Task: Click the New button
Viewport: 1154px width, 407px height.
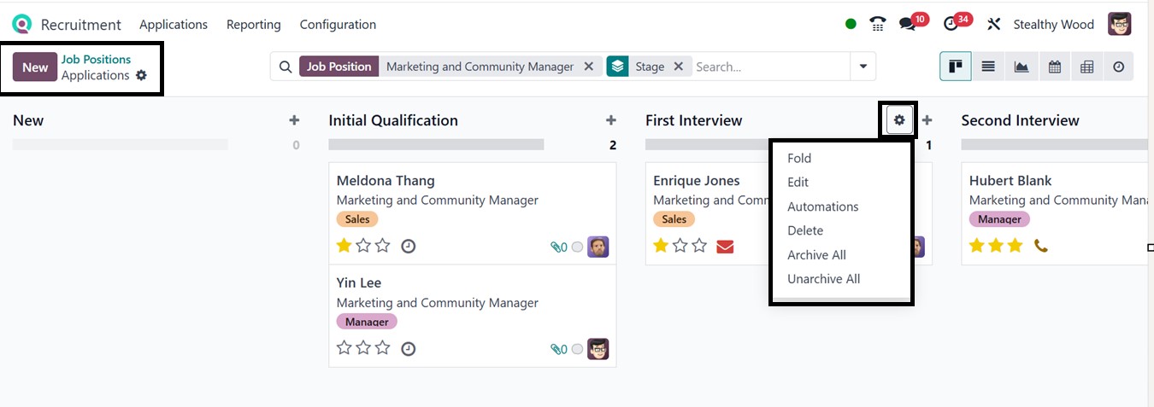Action: click(35, 67)
